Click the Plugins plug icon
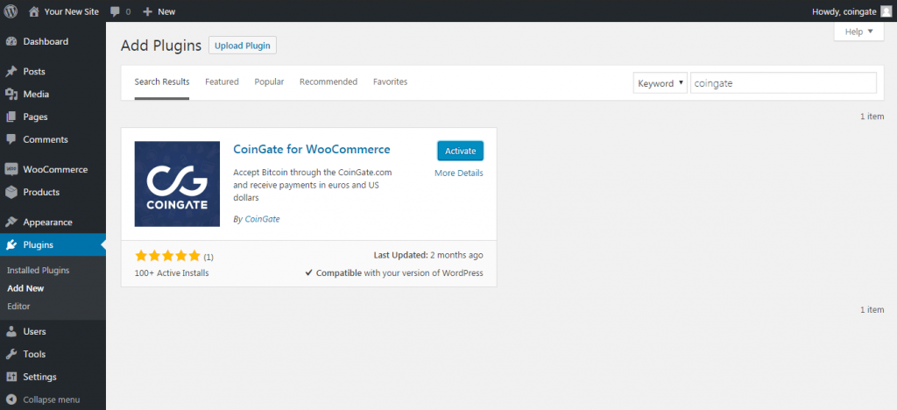Viewport: 897px width, 410px height. tap(11, 245)
